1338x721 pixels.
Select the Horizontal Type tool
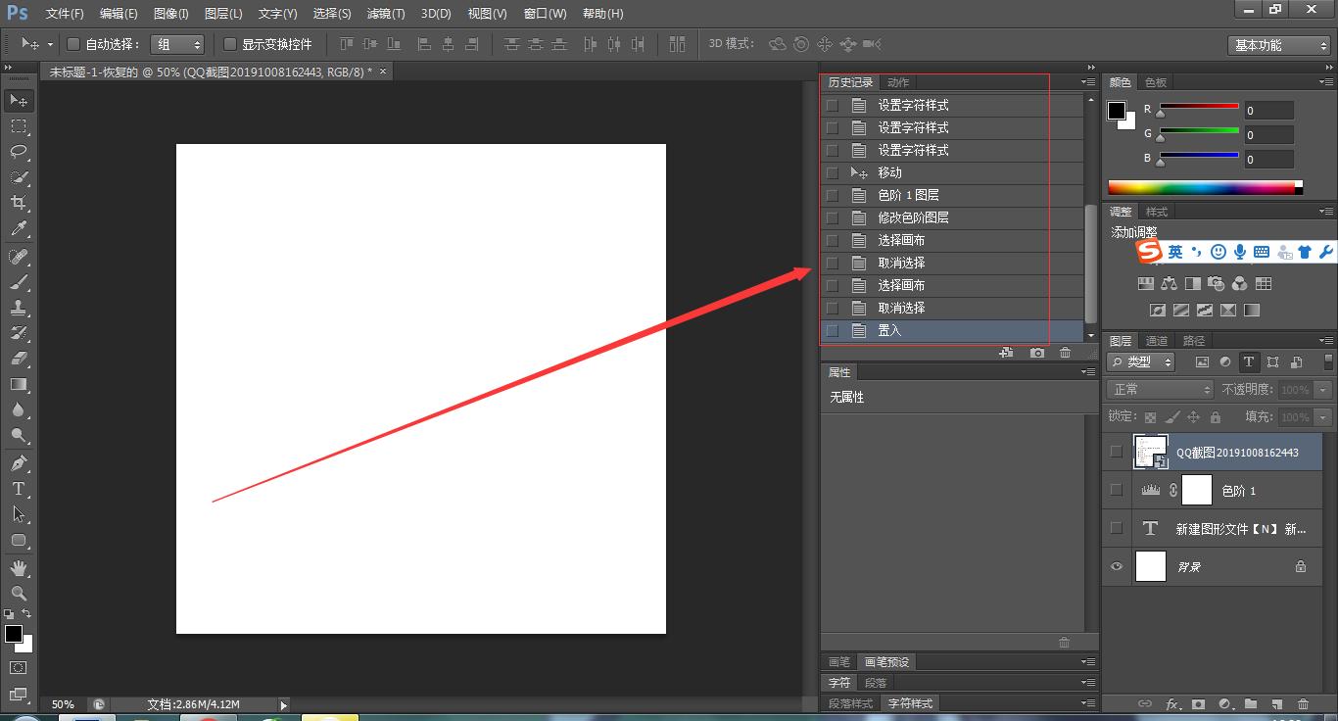click(x=19, y=489)
